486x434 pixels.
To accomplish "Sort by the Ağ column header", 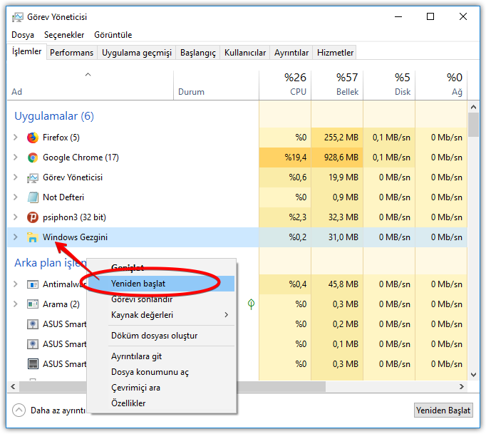I will pyautogui.click(x=441, y=86).
